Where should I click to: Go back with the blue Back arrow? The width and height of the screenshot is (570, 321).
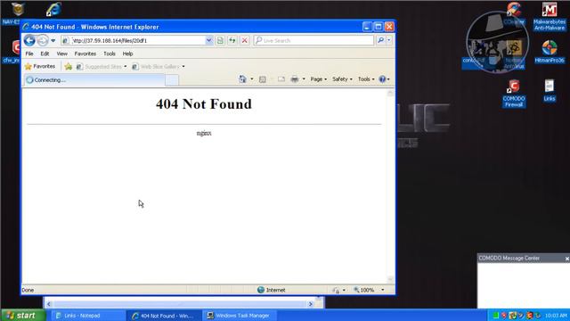point(29,40)
